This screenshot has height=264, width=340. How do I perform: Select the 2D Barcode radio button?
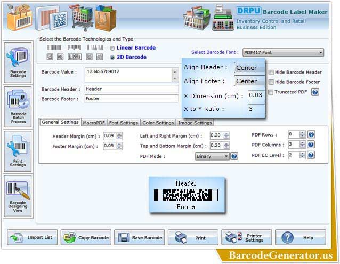(112, 58)
